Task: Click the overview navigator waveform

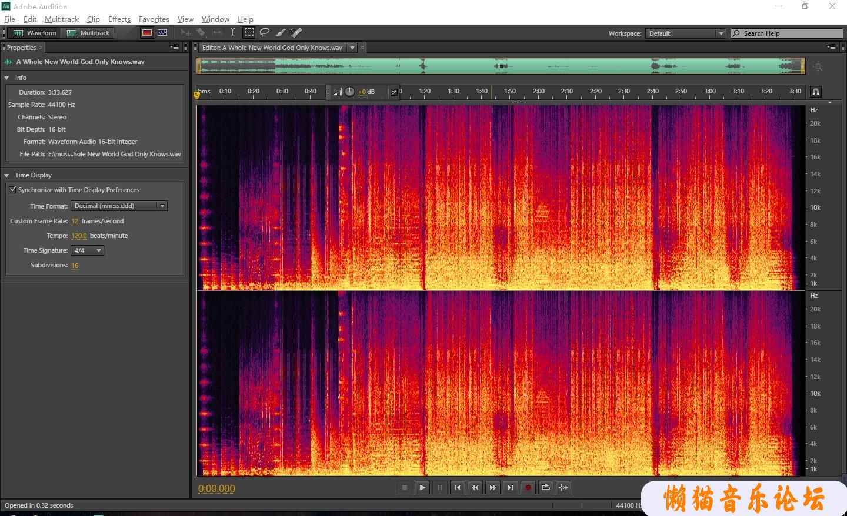Action: click(x=501, y=66)
